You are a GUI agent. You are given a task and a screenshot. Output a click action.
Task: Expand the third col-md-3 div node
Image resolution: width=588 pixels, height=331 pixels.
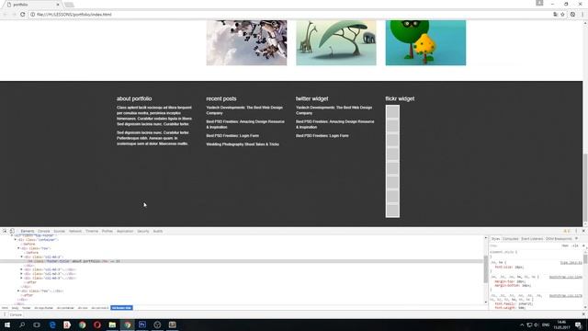(21, 274)
